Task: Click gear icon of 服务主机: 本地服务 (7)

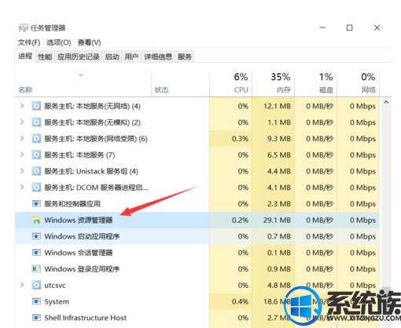Action: pyautogui.click(x=36, y=155)
